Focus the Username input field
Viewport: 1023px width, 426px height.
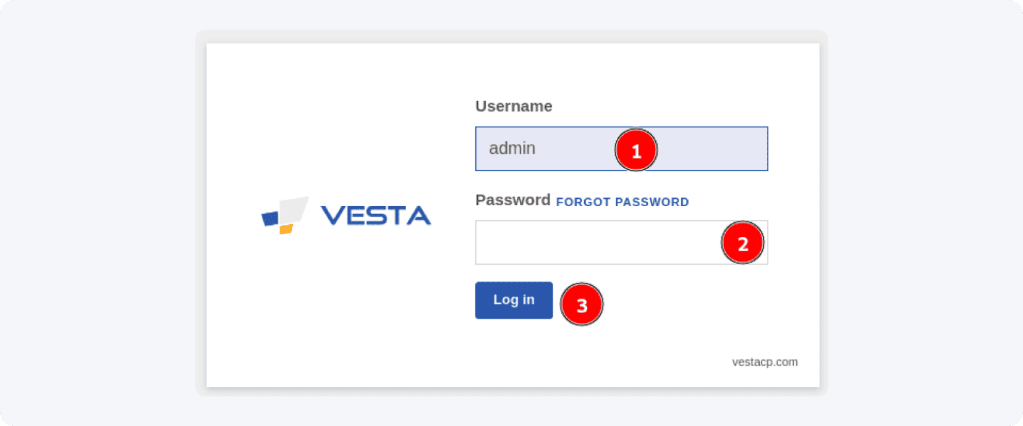556,149
